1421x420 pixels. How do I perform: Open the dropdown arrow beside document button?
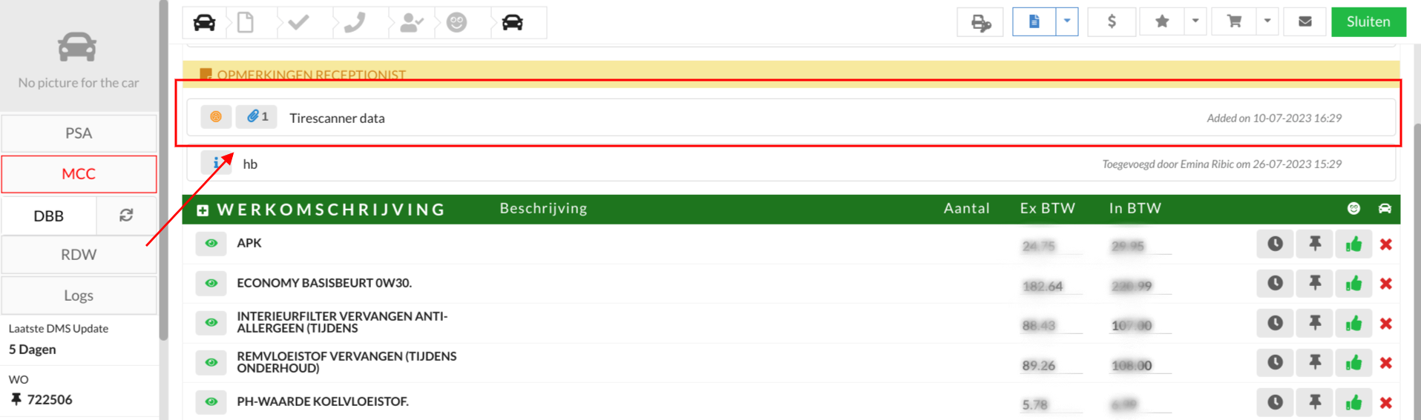click(1067, 21)
